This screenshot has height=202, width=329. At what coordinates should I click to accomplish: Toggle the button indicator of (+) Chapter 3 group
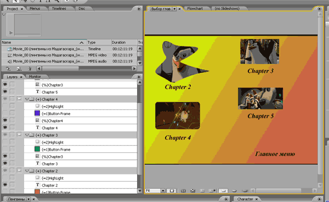coord(19,135)
